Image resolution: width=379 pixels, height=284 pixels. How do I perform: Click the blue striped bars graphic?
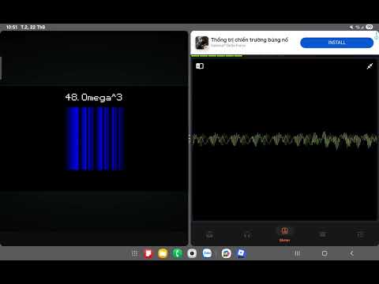click(95, 139)
